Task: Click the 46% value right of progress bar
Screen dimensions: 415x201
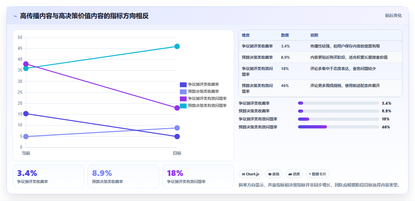Action: 386,127
